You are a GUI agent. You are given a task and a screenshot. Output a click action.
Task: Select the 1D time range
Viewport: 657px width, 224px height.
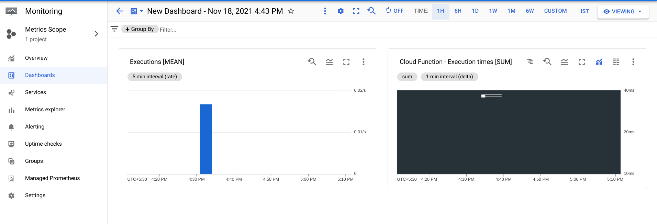click(475, 11)
